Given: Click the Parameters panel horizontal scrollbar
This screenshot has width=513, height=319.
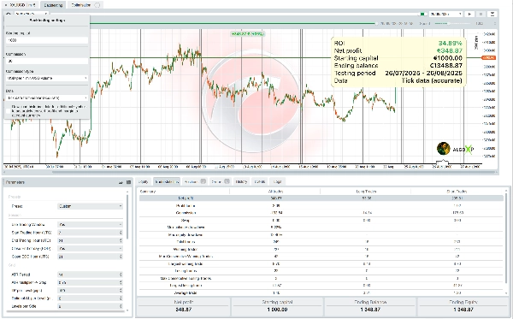Looking at the screenshot, I should 66,311.
